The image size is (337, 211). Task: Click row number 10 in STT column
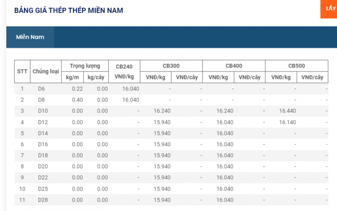click(x=22, y=189)
